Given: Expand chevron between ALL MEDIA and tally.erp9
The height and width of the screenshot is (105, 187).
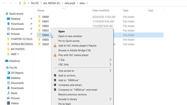Looking at the screenshot, I should [x=62, y=3].
